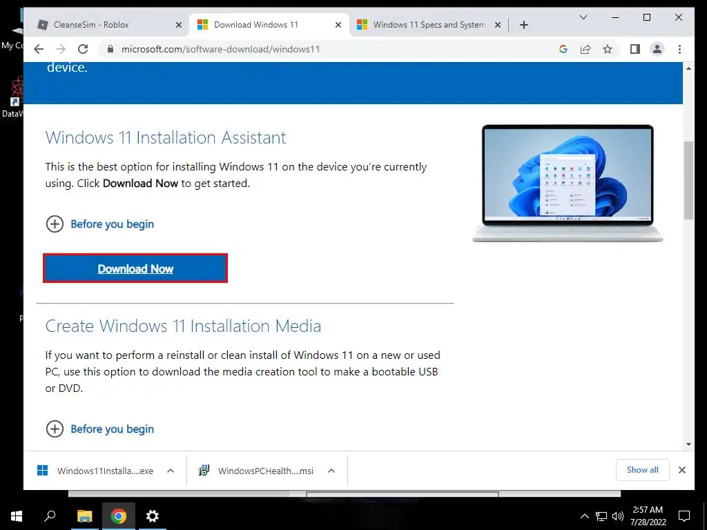Click the scrollbar up arrow
Screen dimensions: 707x530
coord(688,68)
